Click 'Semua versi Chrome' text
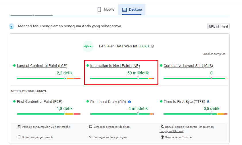 (178, 137)
